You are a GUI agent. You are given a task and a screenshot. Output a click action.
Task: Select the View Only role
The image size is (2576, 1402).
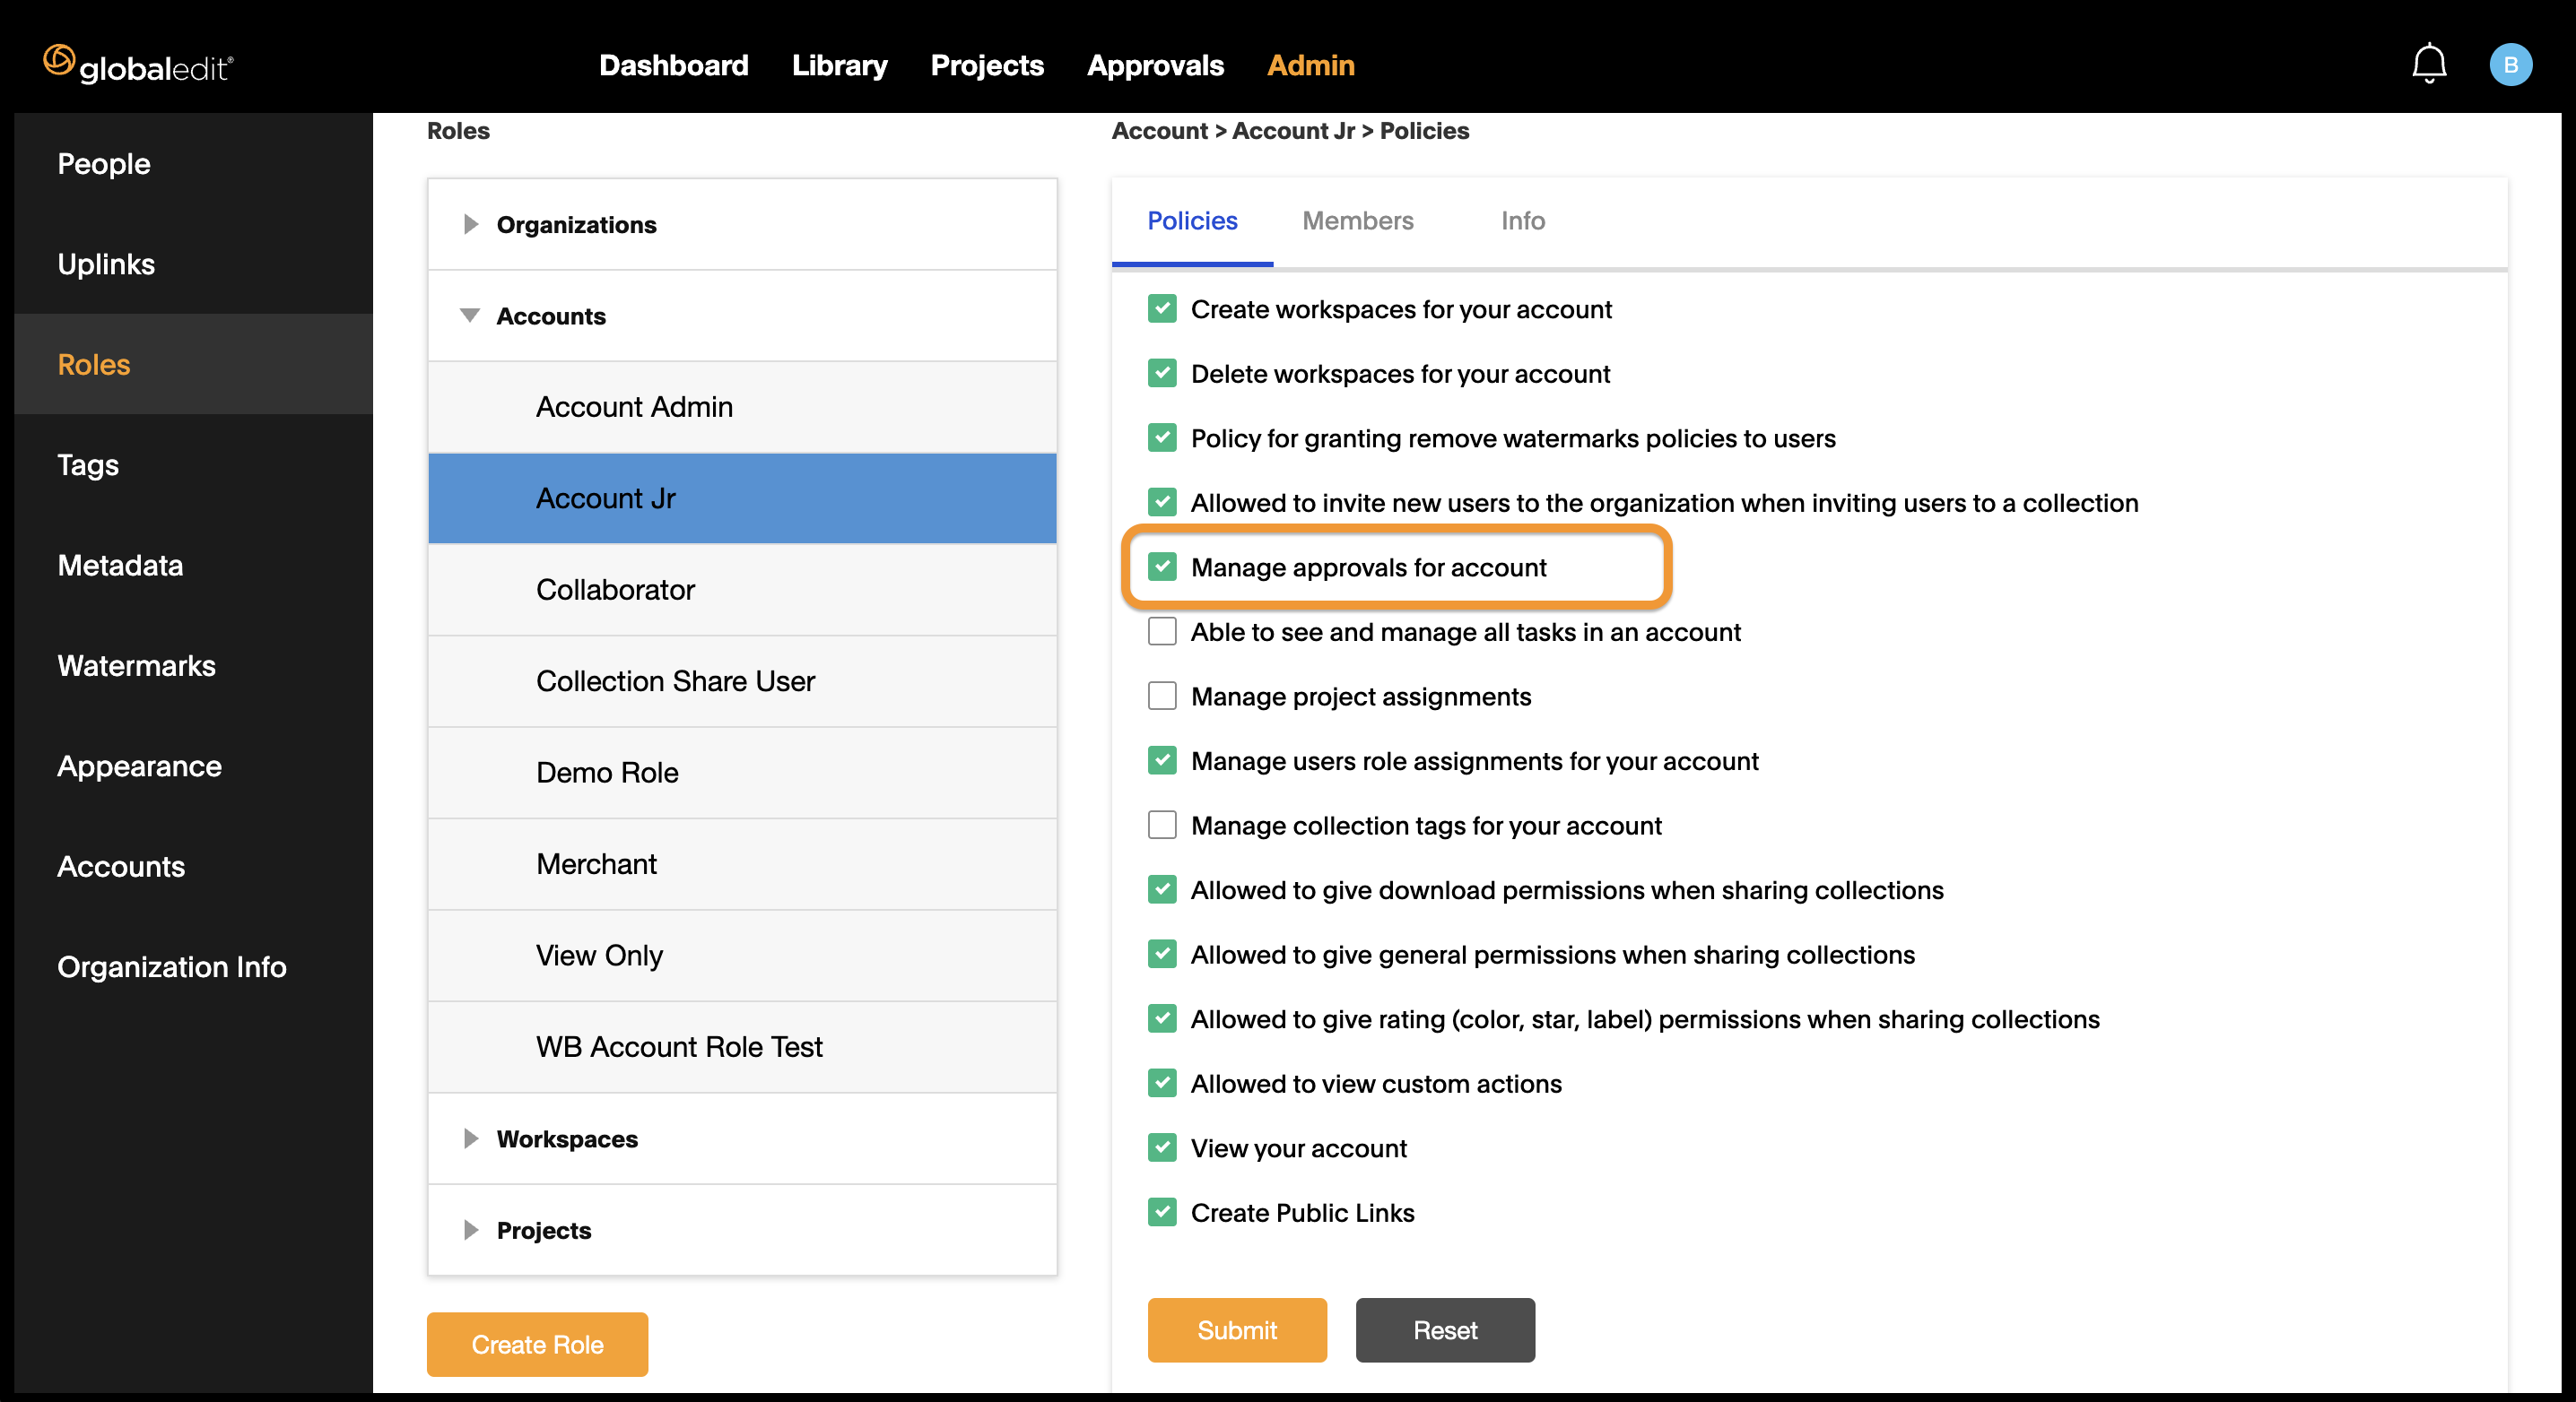click(x=742, y=956)
